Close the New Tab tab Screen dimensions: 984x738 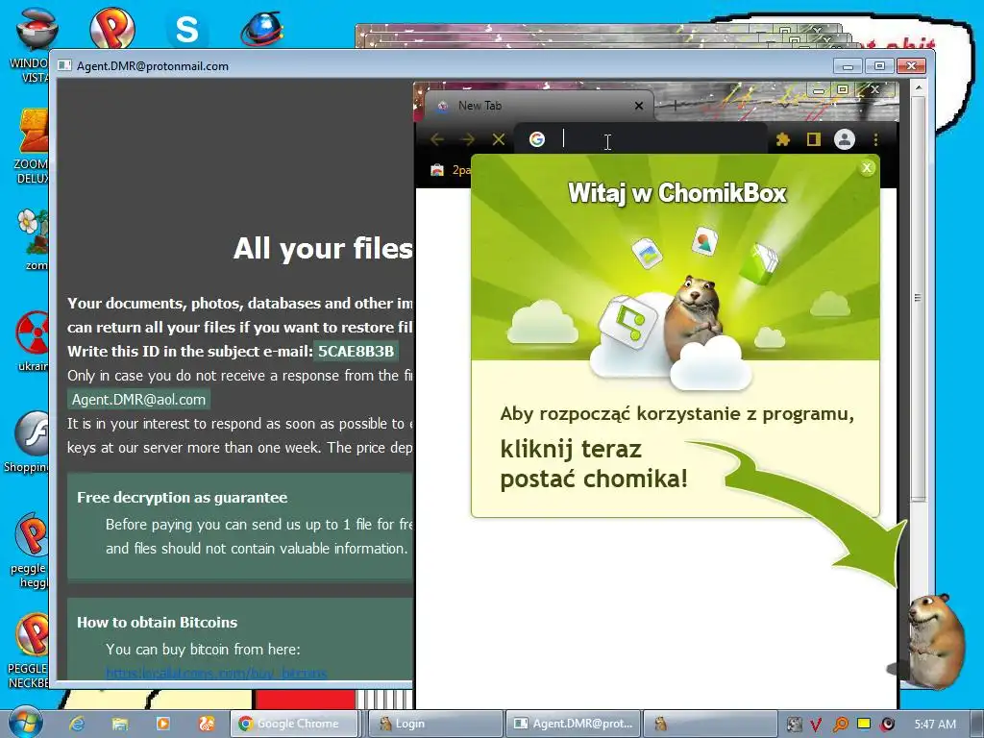point(639,106)
